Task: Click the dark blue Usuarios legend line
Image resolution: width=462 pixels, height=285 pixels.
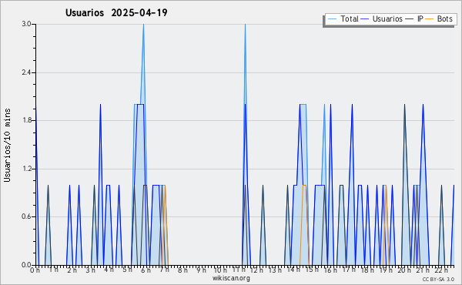Action: click(x=364, y=19)
